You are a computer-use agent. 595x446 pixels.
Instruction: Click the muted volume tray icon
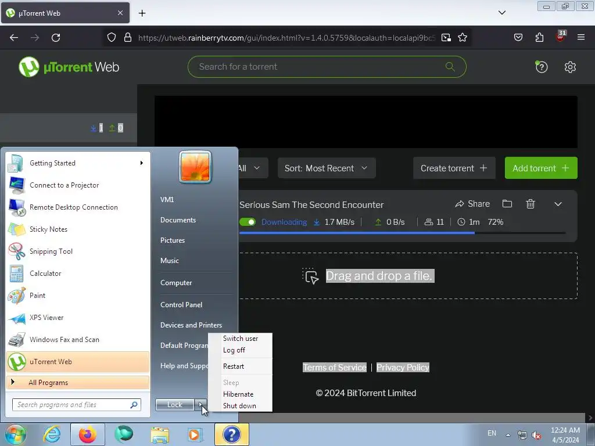click(536, 435)
